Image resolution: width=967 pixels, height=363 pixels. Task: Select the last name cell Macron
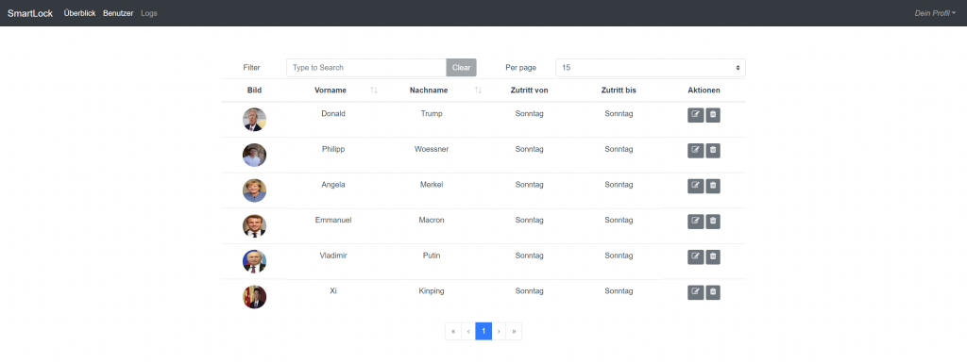(x=432, y=221)
